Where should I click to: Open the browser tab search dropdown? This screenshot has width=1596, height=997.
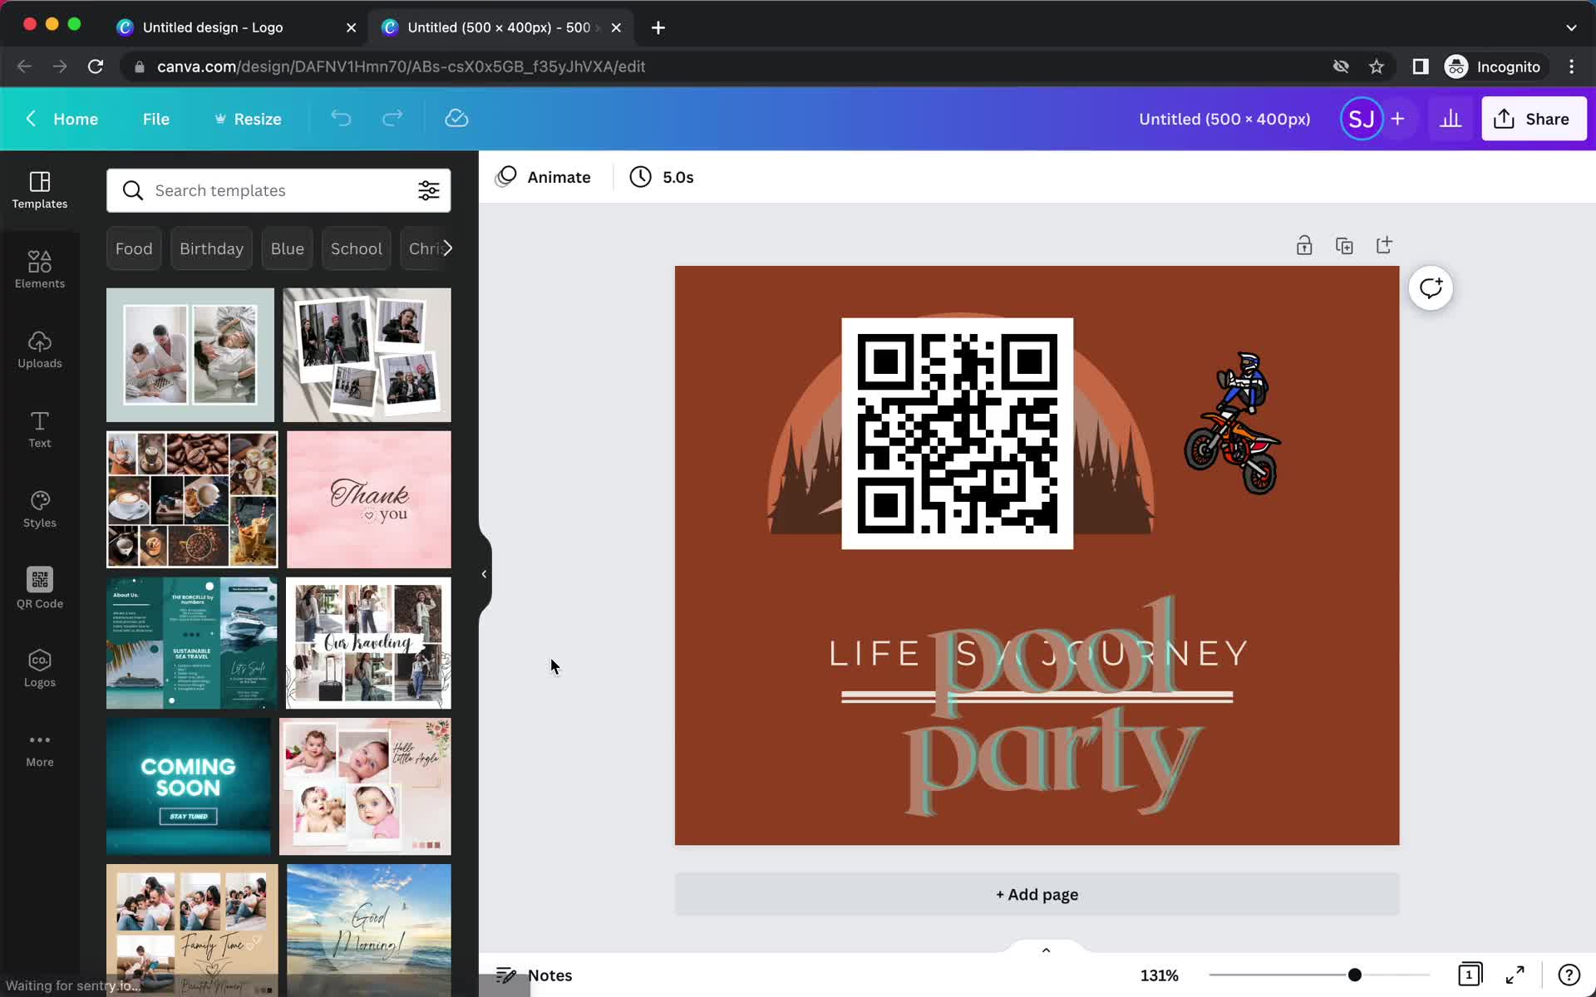click(x=1571, y=27)
